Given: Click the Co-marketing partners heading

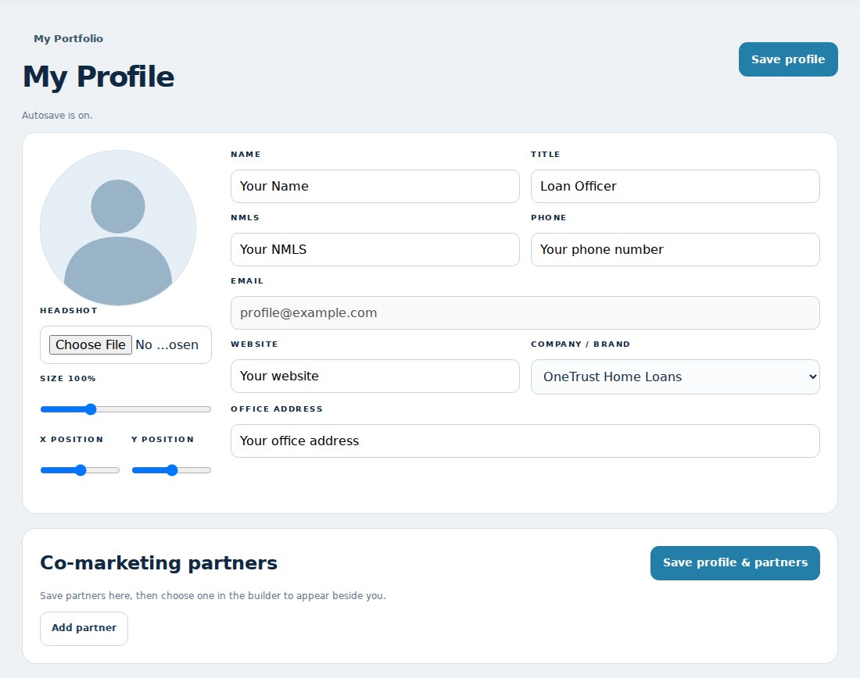Looking at the screenshot, I should tap(159, 563).
